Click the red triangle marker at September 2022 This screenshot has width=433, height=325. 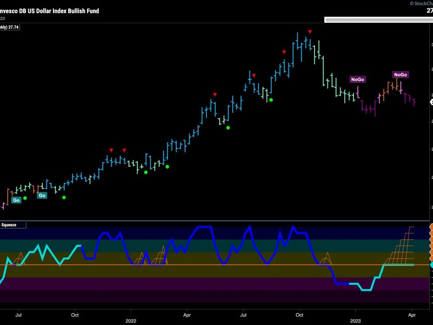click(x=284, y=52)
